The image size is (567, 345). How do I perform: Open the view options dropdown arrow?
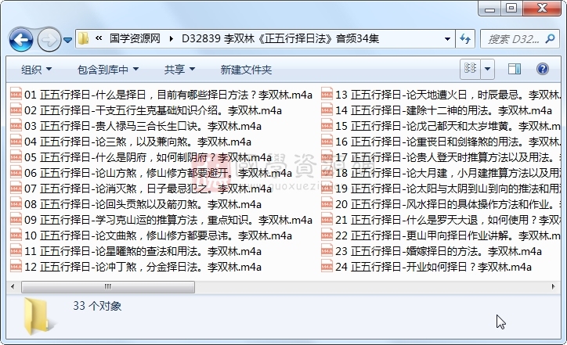[487, 68]
